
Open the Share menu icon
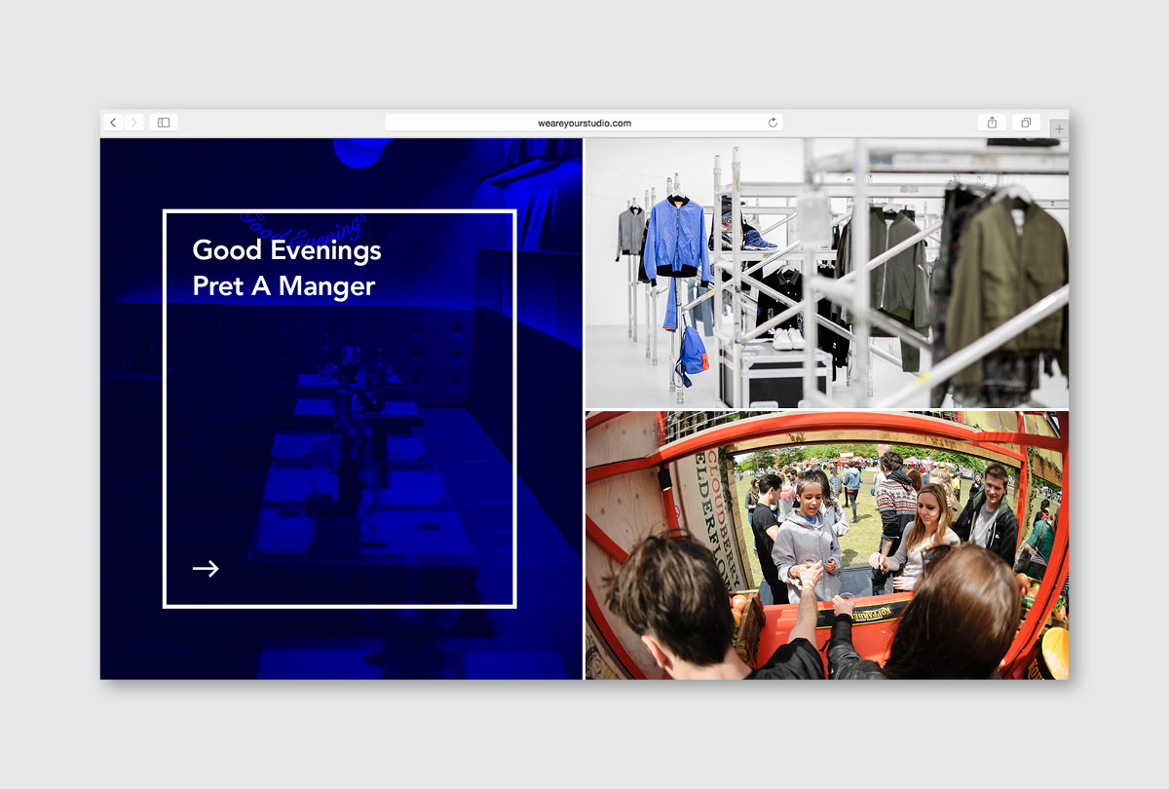pyautogui.click(x=992, y=123)
